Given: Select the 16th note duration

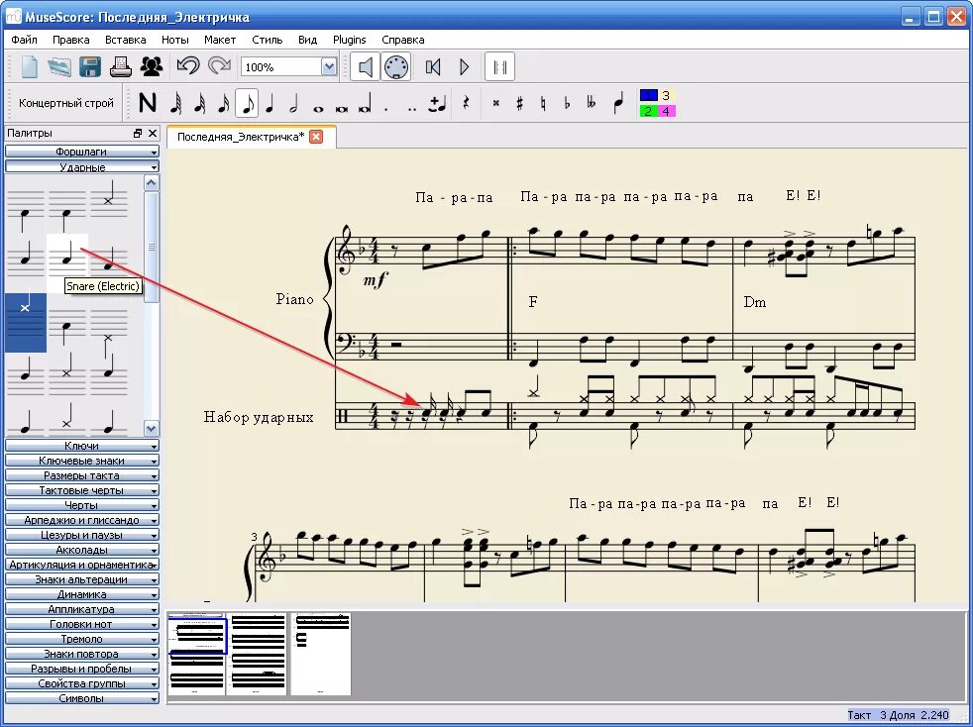Looking at the screenshot, I should 223,103.
